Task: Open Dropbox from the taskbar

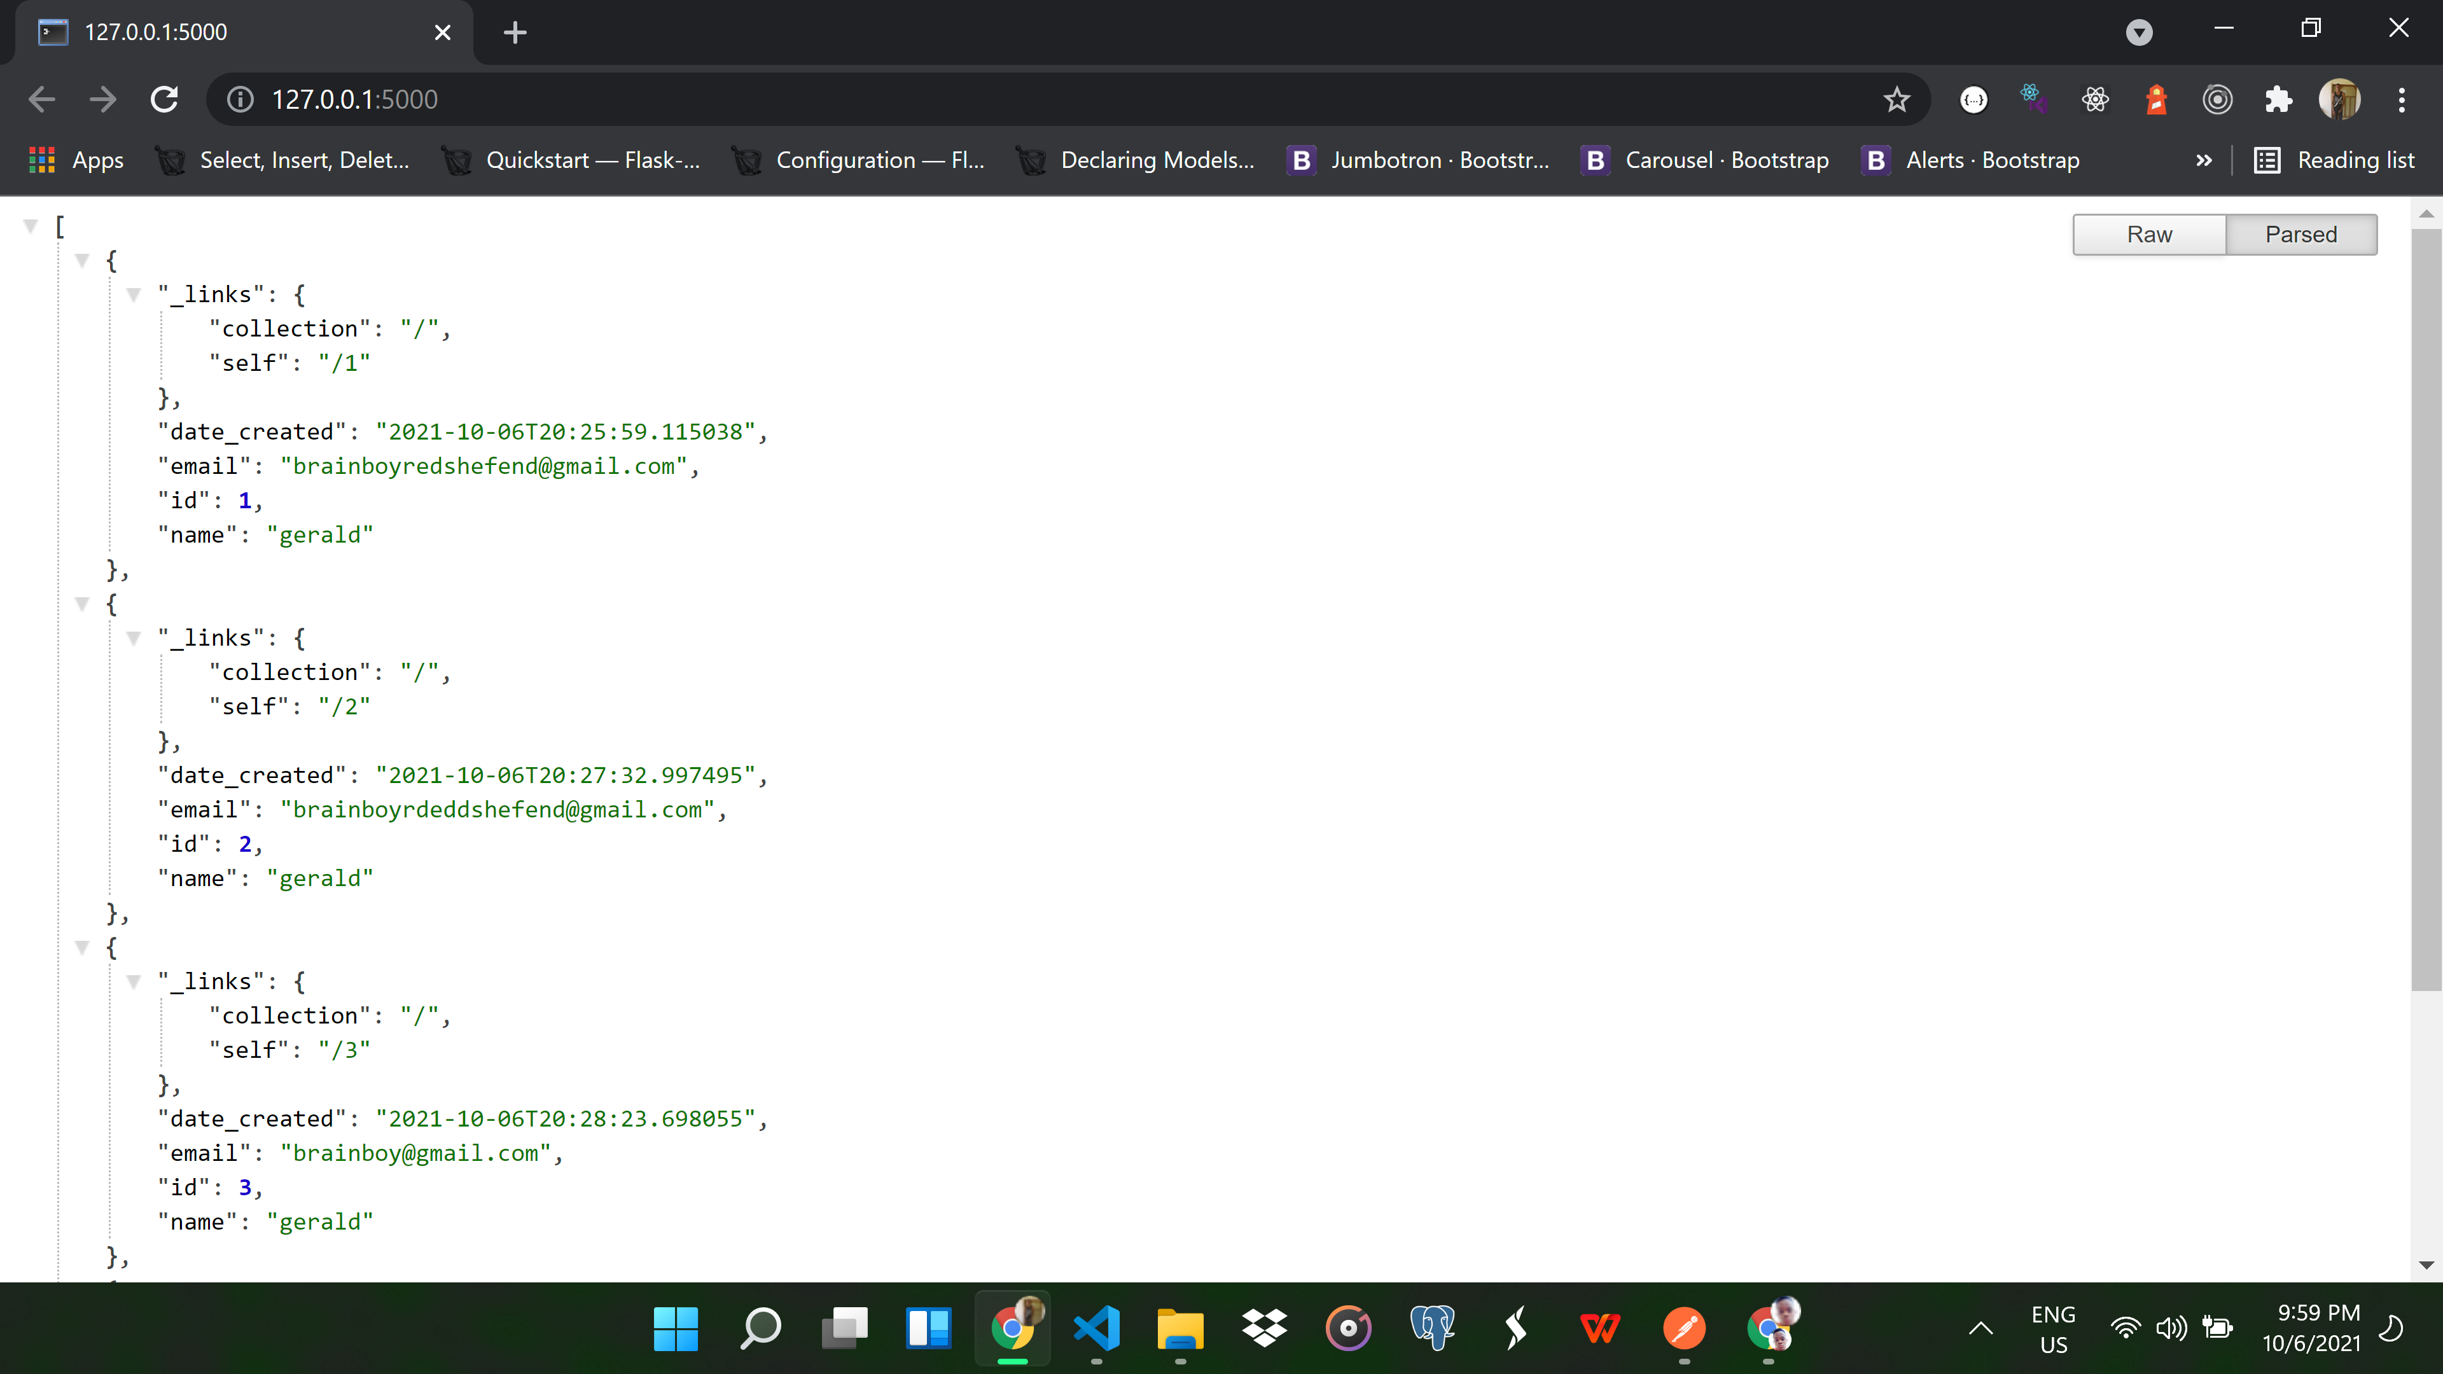Action: pyautogui.click(x=1264, y=1328)
